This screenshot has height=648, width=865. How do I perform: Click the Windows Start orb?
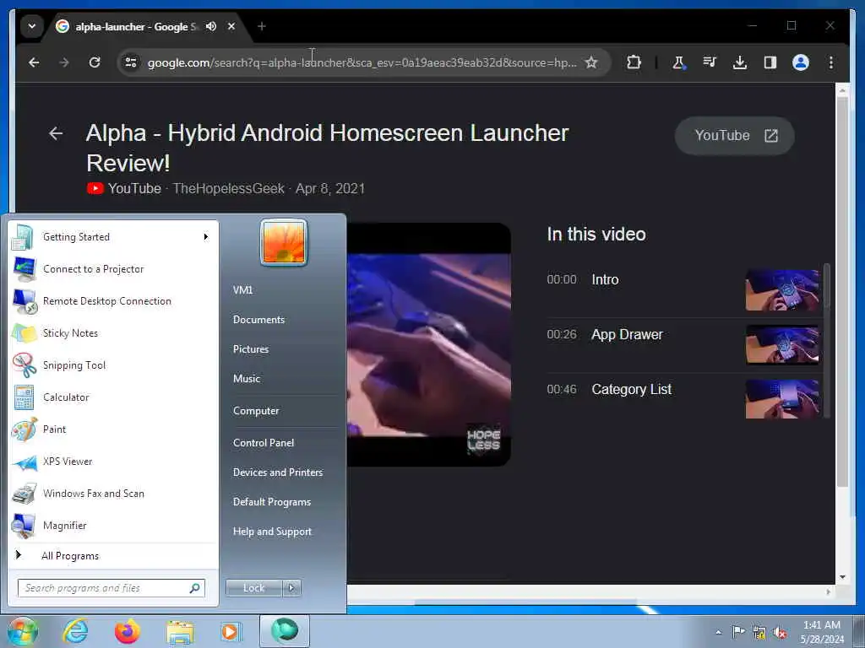tap(23, 631)
